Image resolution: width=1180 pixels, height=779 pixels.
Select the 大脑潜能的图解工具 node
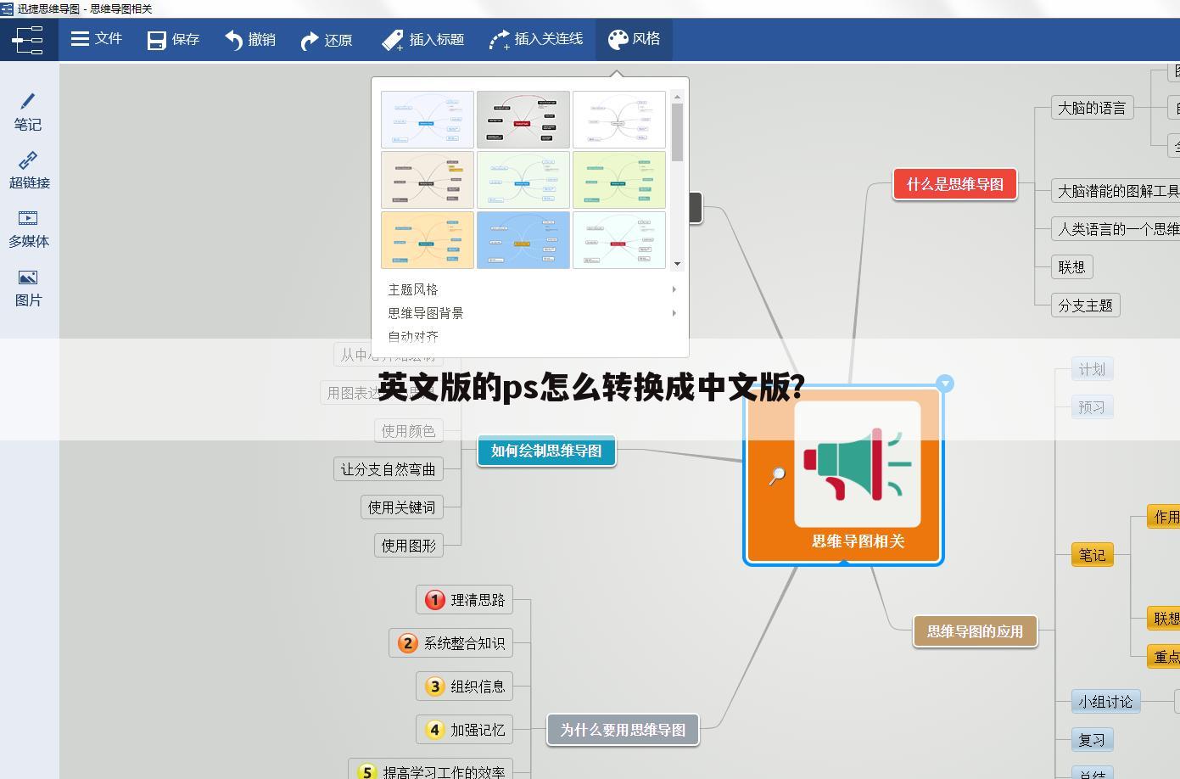(1116, 191)
